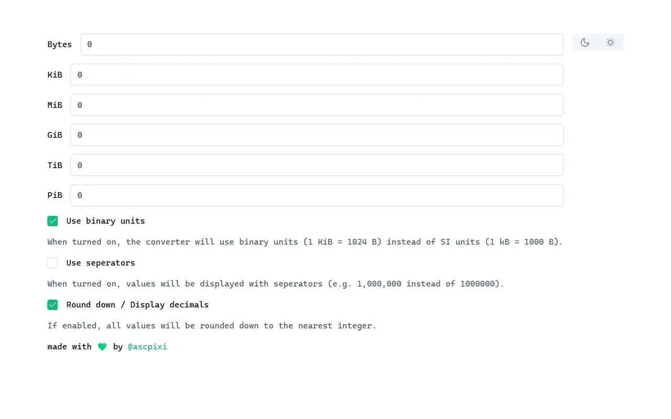Screen dimensions: 671x419
Task: Click the binary units description text
Action: click(x=305, y=242)
